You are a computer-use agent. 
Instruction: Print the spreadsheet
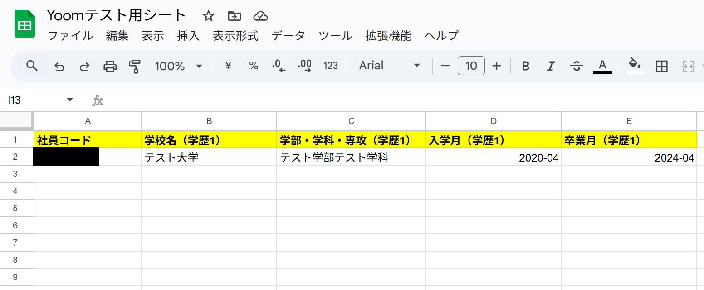[x=110, y=67]
